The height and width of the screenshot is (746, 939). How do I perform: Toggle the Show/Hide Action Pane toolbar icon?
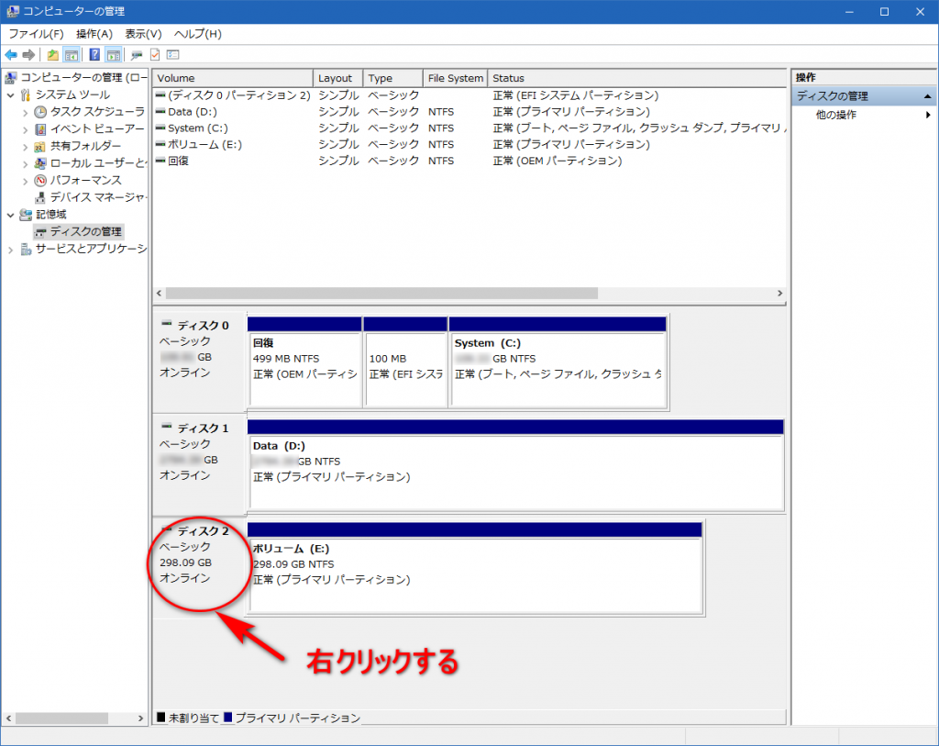click(113, 55)
